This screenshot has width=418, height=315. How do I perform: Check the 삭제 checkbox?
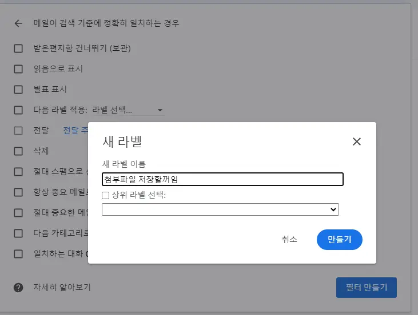point(18,151)
